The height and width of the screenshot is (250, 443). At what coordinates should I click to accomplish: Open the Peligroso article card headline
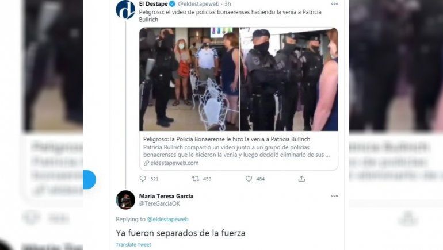[x=227, y=139]
